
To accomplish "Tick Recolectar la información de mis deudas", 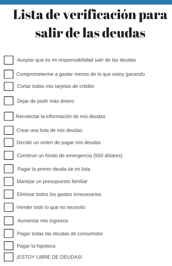I will tap(9, 116).
